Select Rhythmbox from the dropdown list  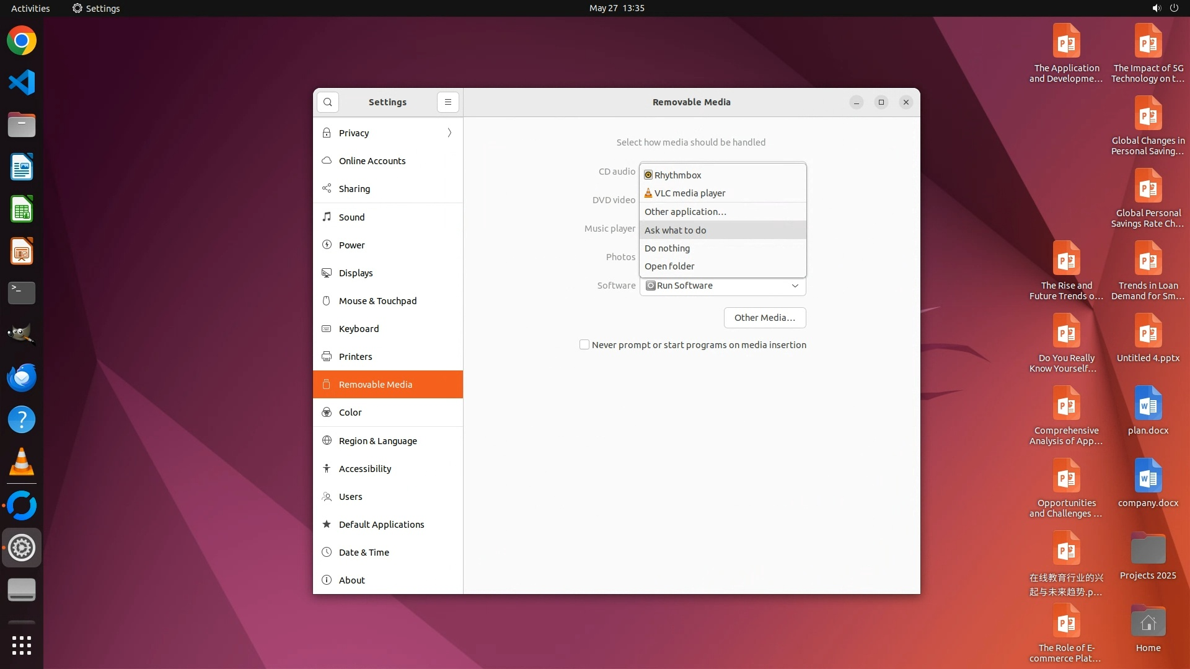[677, 175]
